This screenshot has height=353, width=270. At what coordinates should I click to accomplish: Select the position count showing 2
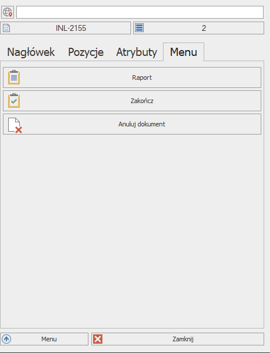coord(199,28)
